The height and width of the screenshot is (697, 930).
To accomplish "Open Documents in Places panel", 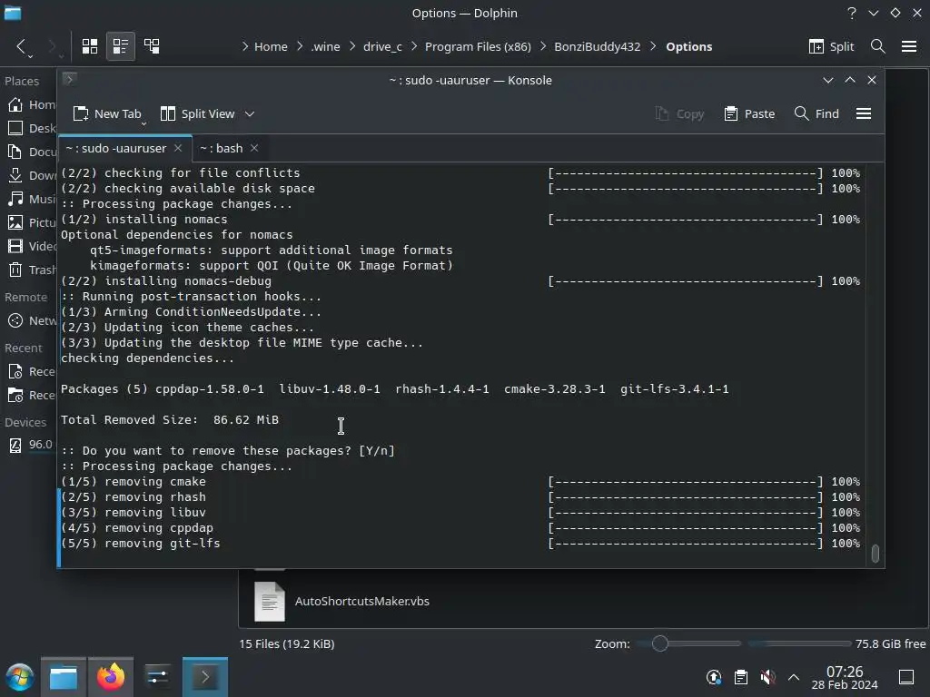I will pyautogui.click(x=30, y=152).
